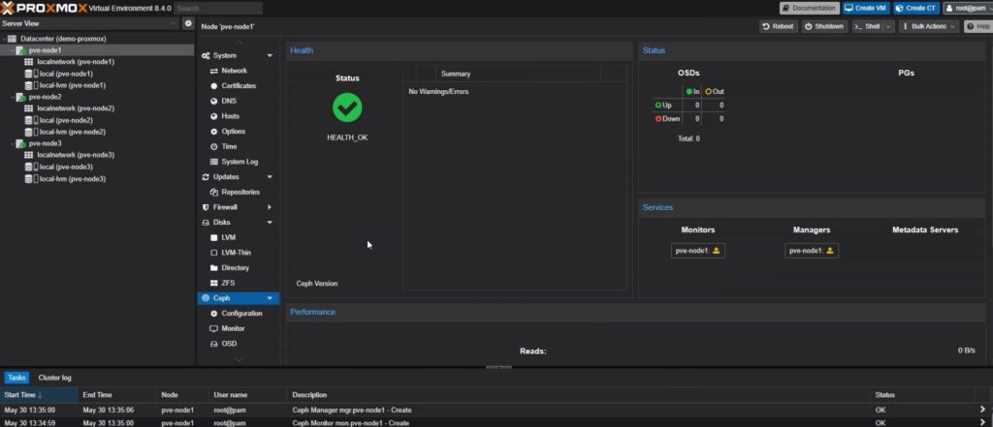The height and width of the screenshot is (427, 993).
Task: Click the Summary column header
Action: tap(518, 74)
